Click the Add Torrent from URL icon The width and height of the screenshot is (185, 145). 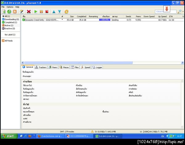pyautogui.click(x=9, y=11)
